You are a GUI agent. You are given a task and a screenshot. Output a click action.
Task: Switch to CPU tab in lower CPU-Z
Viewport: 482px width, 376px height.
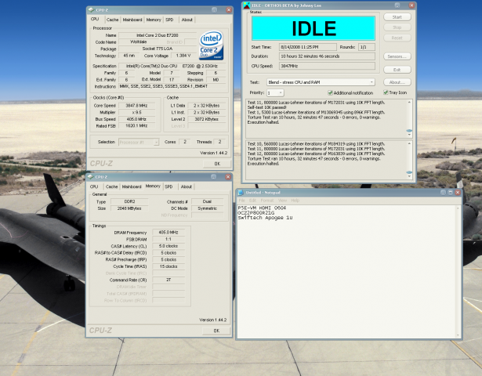pyautogui.click(x=94, y=186)
